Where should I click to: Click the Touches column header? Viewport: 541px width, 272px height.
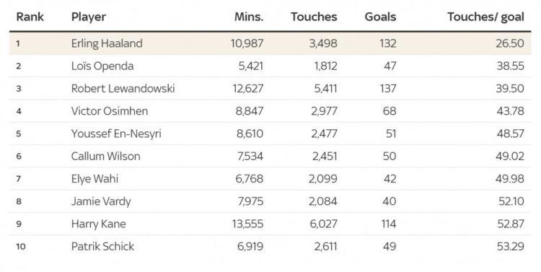[314, 17]
